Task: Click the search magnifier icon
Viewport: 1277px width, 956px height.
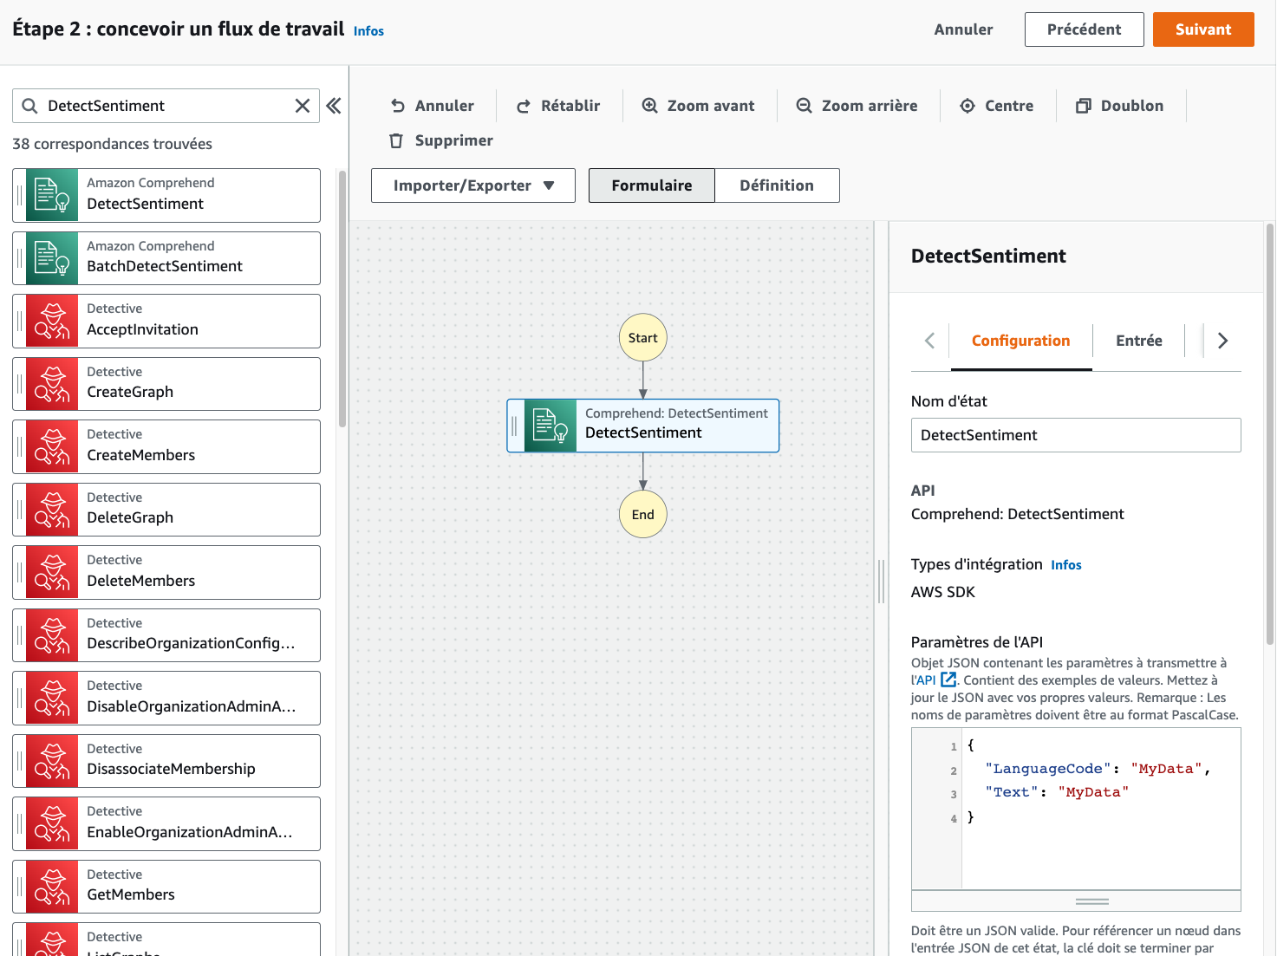Action: [29, 106]
